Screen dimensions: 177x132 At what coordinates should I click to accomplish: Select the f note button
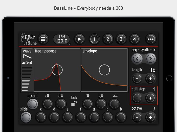click(x=81, y=117)
